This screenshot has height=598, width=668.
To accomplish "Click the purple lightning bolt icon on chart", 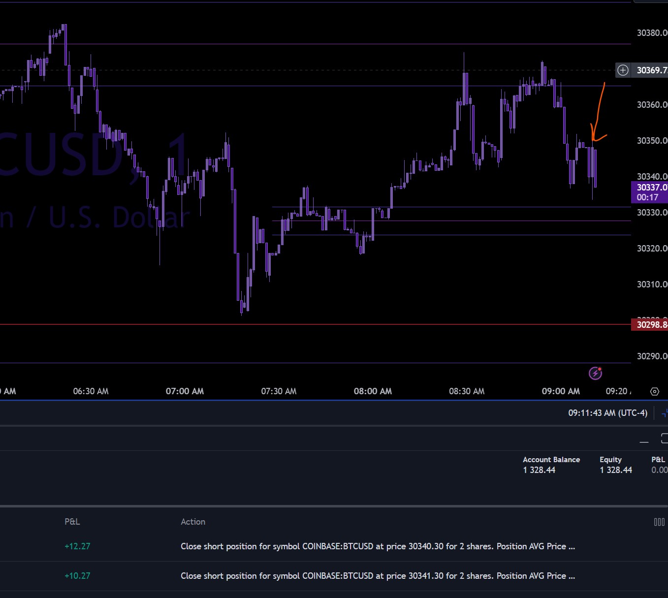I will click(595, 373).
